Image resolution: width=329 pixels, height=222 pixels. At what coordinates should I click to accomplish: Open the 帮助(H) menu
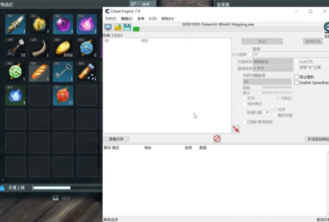point(167,19)
